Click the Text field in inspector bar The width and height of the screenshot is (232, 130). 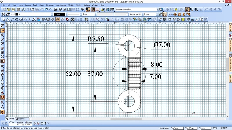pos(12,125)
